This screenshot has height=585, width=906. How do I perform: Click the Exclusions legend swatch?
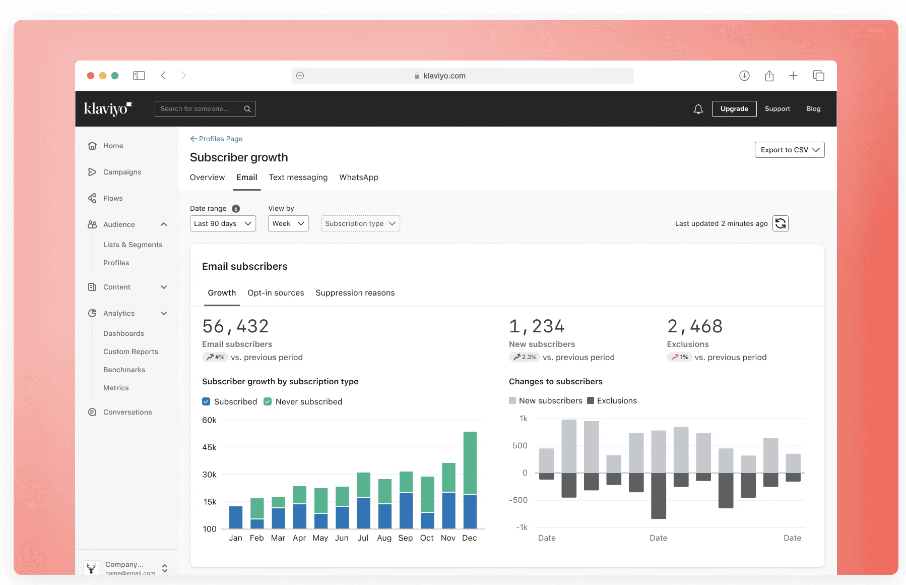point(591,400)
